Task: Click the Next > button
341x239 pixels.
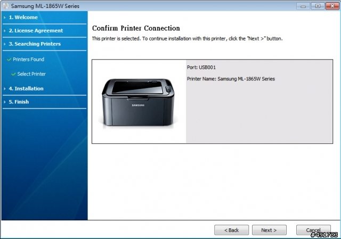Action: [269, 230]
